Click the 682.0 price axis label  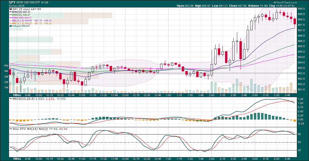[301, 84]
